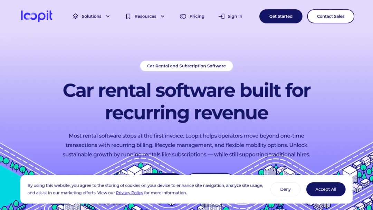Click the Pricing coin icon

(x=183, y=16)
